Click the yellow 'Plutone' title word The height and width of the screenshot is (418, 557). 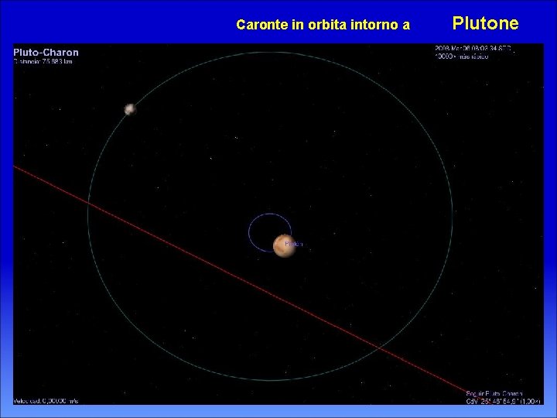485,23
